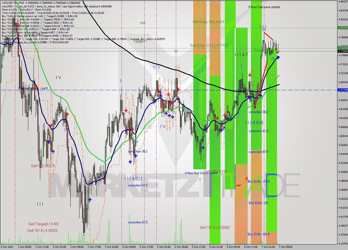Click the '6 Oct 09:00' time axis label
Image resolution: width=348 pixels, height=250 pixels.
tap(233, 247)
